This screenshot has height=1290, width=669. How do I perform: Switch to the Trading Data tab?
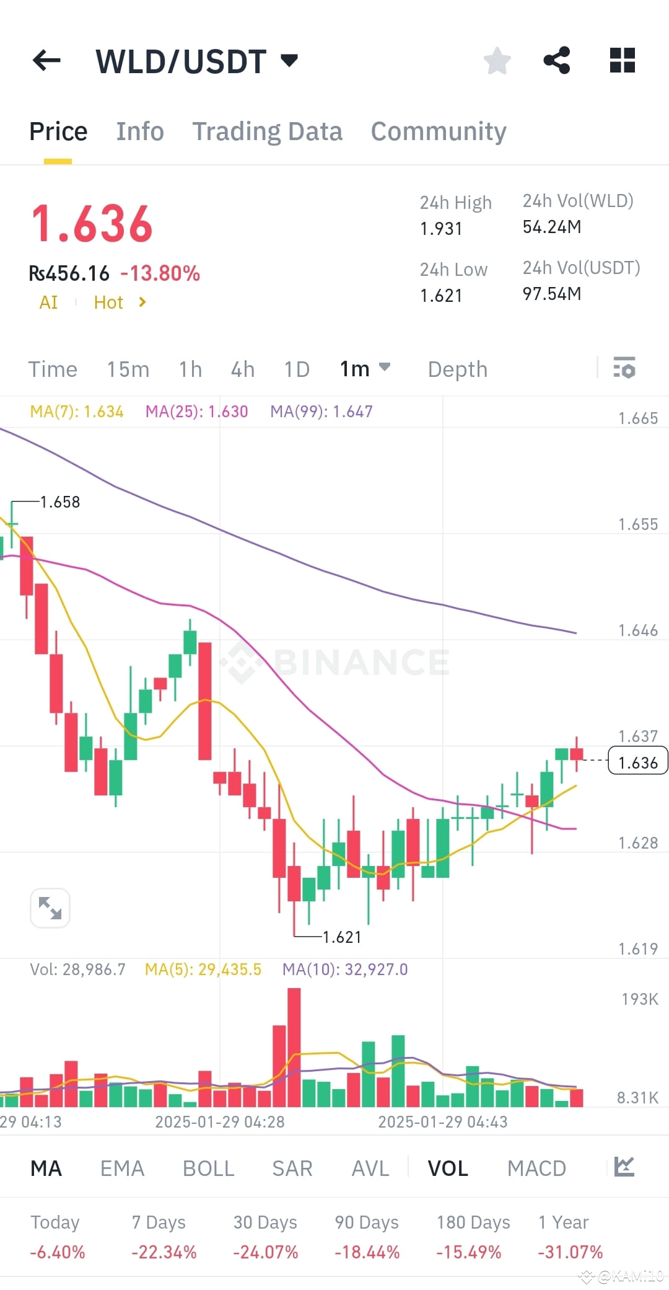click(x=268, y=131)
